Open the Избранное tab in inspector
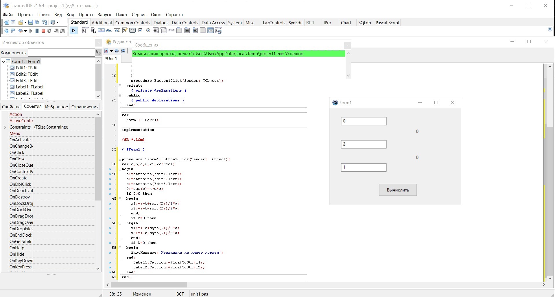The height and width of the screenshot is (297, 555). [56, 107]
